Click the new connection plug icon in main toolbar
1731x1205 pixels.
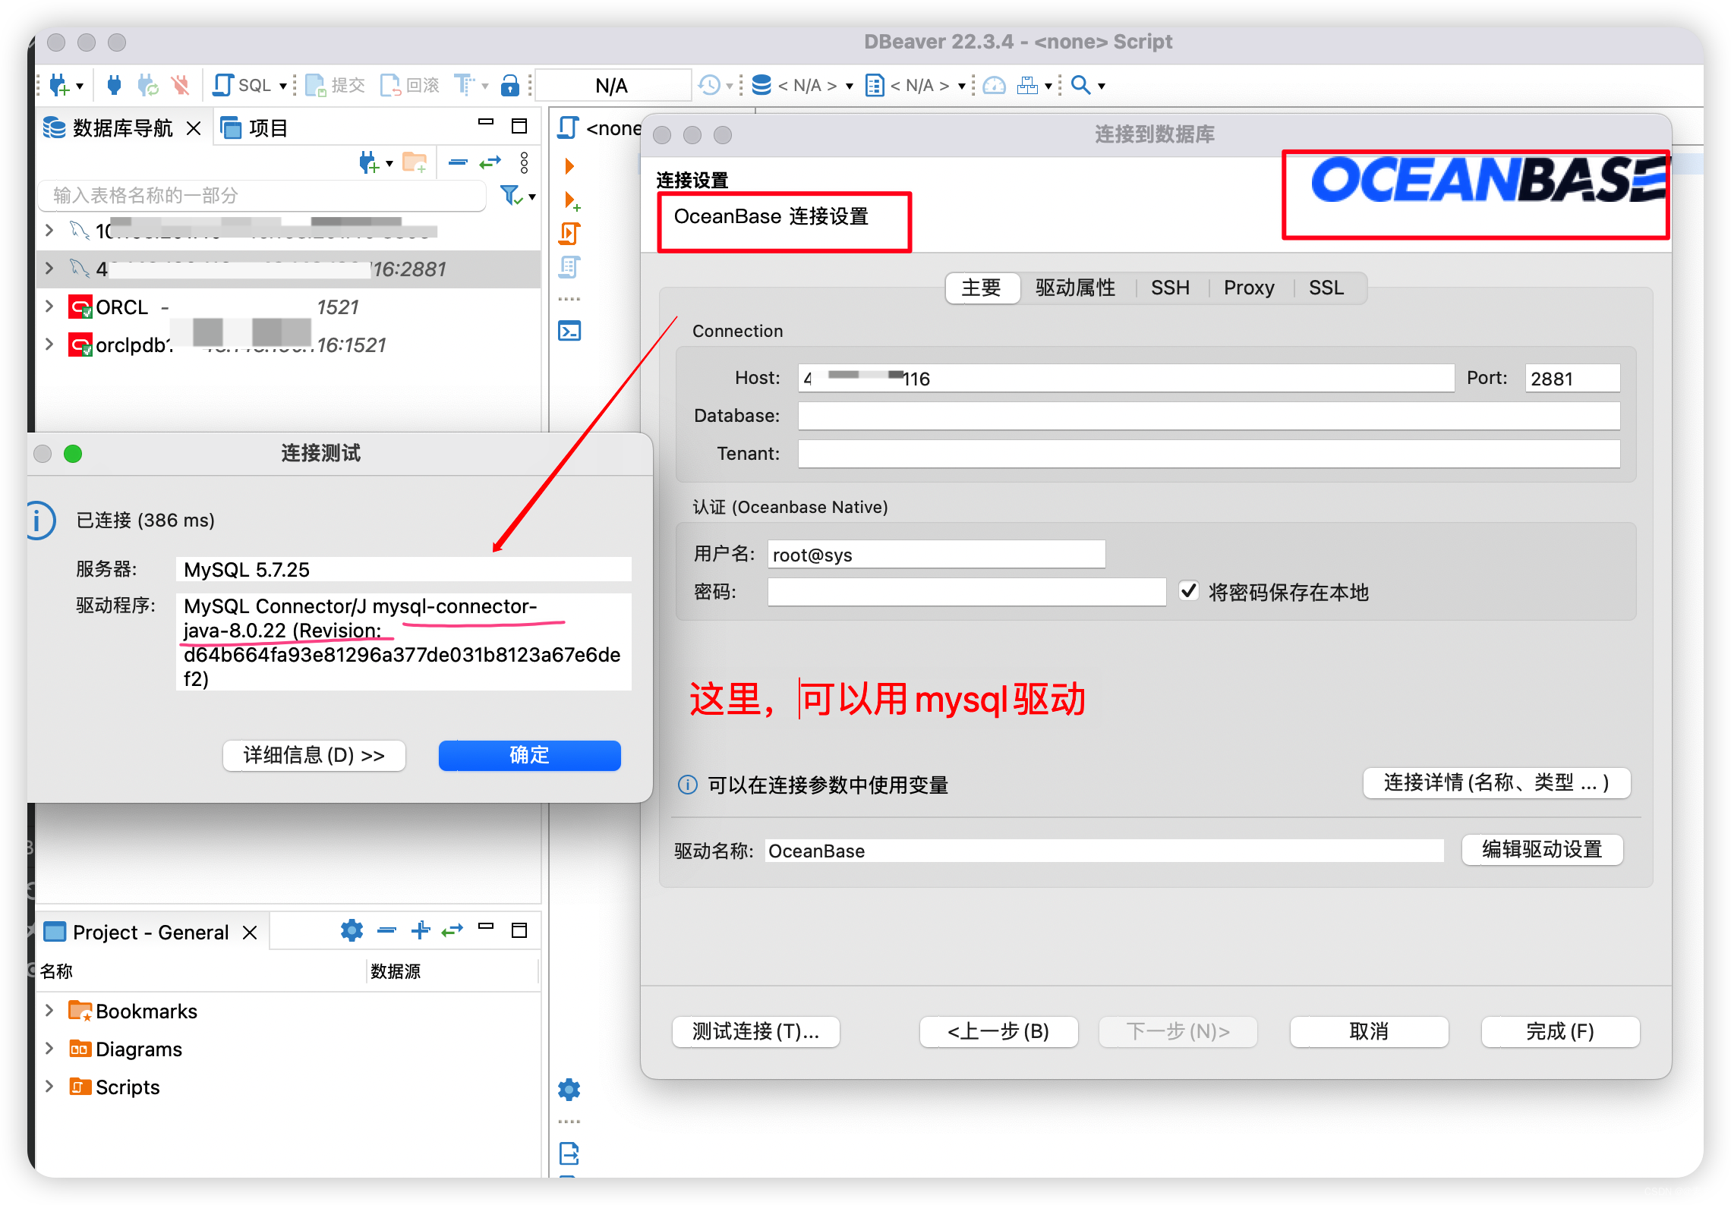coord(58,85)
